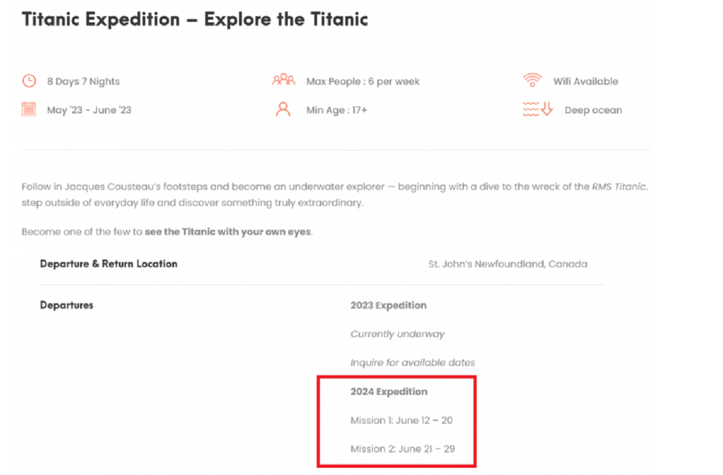Viewport: 723px width, 475px height.
Task: Click Max People : 6 per week label
Action: [363, 81]
